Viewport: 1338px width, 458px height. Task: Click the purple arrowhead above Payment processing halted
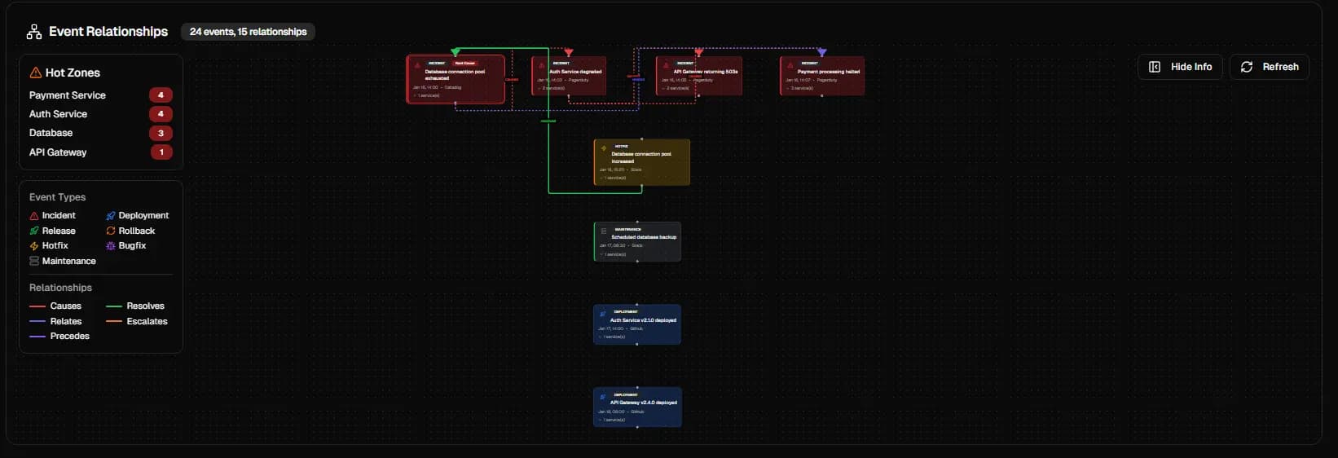click(x=822, y=52)
